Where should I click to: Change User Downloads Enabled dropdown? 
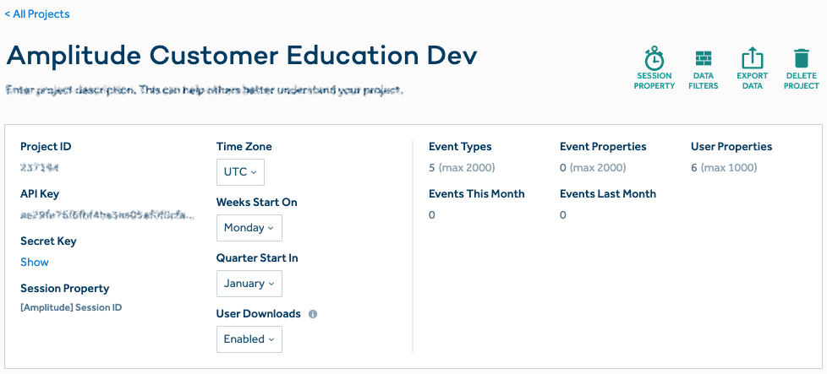(249, 339)
